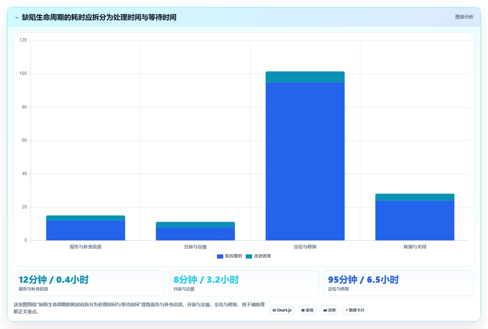Select the 12分钟 / 0.4小时 data card
The height and width of the screenshot is (329, 488).
tap(89, 283)
